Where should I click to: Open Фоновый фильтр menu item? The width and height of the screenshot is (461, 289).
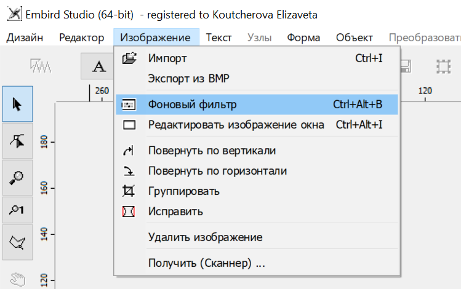tap(192, 105)
